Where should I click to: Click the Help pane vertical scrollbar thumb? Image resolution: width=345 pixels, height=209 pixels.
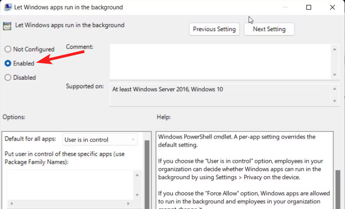click(338, 189)
